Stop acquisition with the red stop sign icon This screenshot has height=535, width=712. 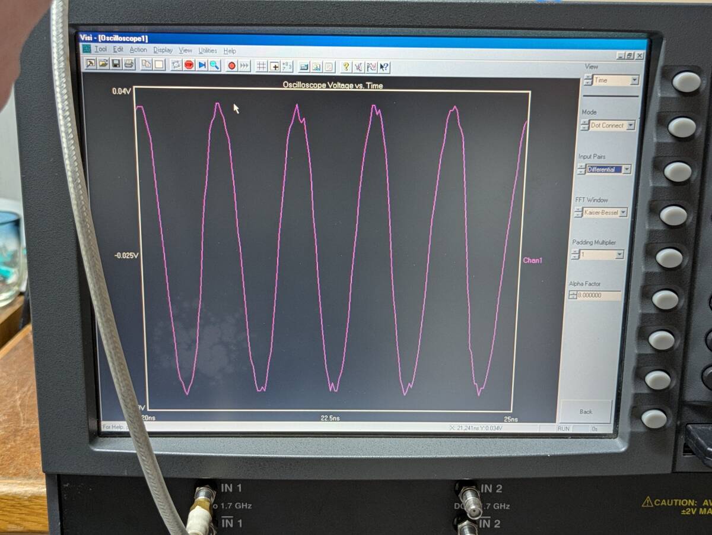(x=189, y=65)
